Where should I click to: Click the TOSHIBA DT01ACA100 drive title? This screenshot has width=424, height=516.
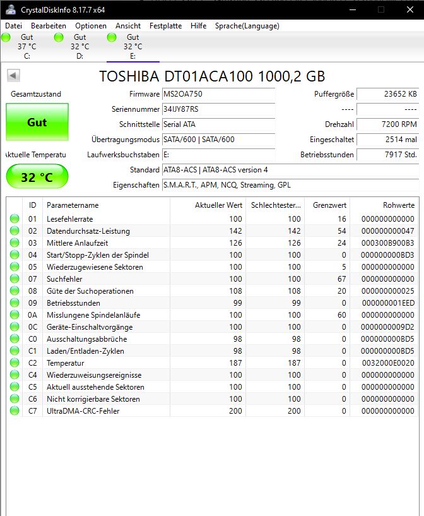tap(212, 76)
